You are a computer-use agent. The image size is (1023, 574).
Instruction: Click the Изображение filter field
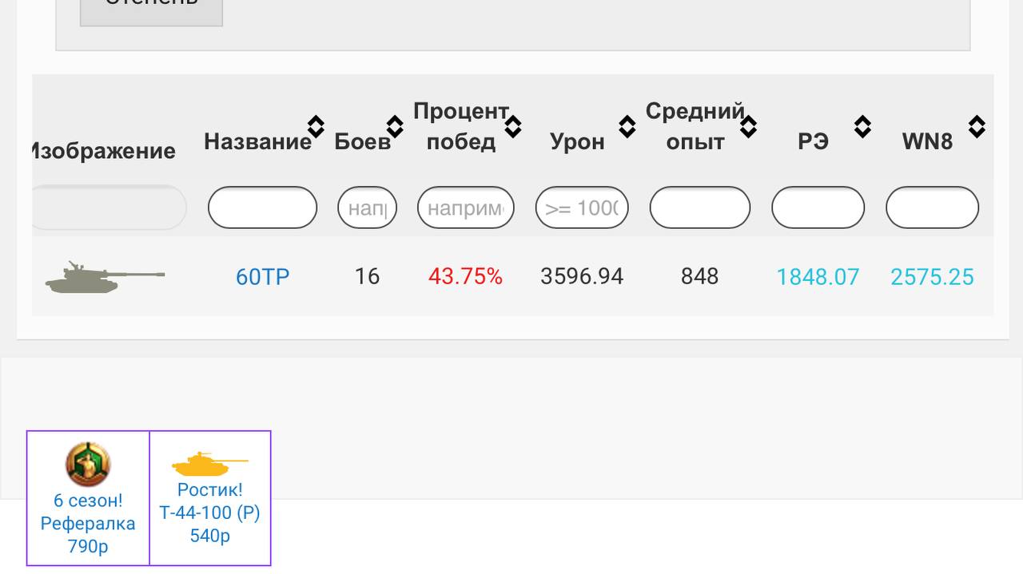click(x=109, y=208)
